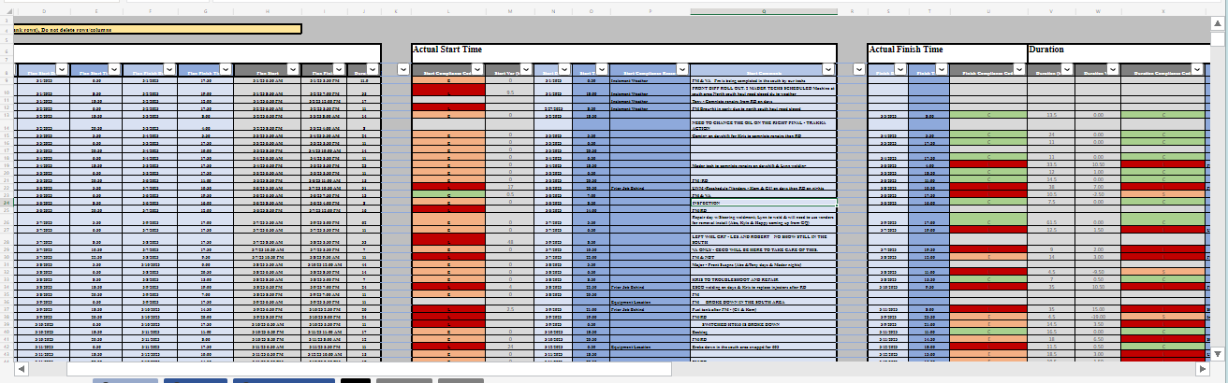Open filter on blank column after Start Comments
The width and height of the screenshot is (1228, 383).
tap(857, 69)
